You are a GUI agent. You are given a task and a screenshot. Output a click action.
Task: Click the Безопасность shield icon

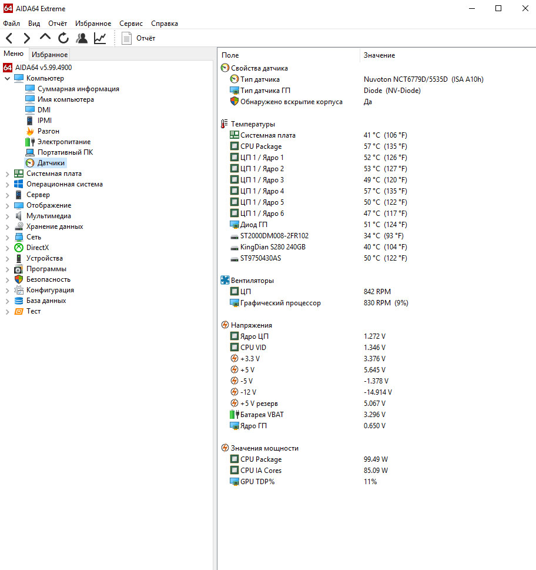(x=19, y=279)
